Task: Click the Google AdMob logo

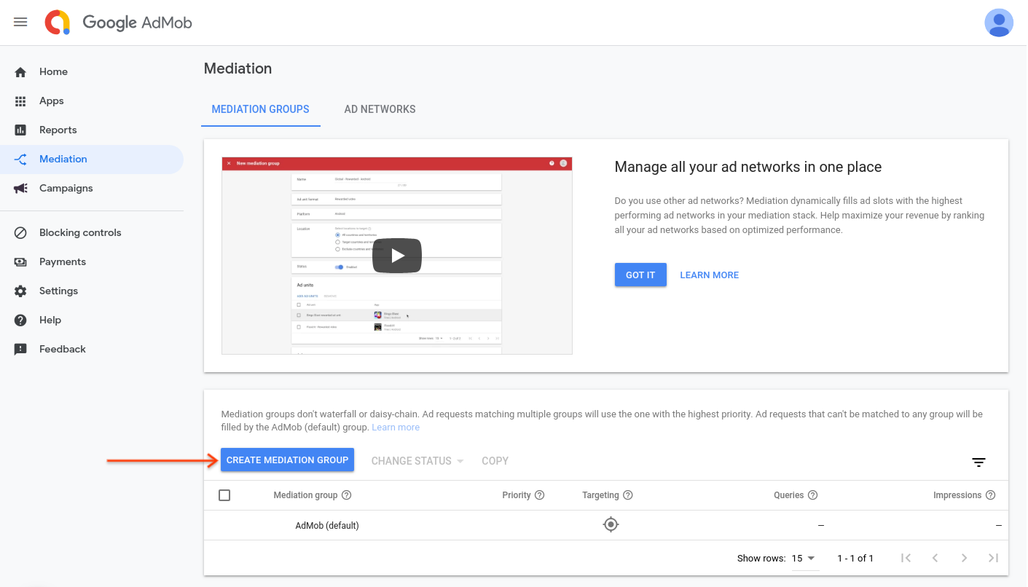Action: coord(118,23)
